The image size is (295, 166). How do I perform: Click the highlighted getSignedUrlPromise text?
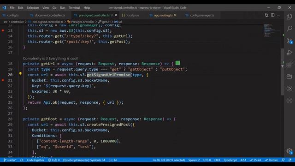(x=109, y=75)
